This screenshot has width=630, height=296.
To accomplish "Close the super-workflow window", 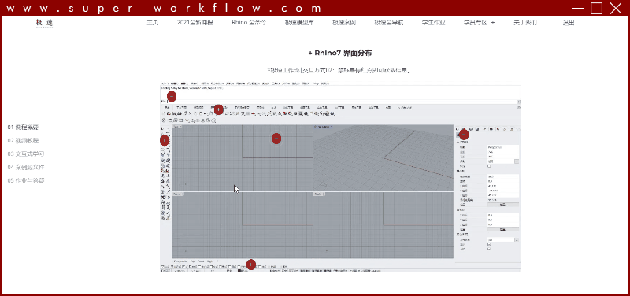I will pos(615,8).
